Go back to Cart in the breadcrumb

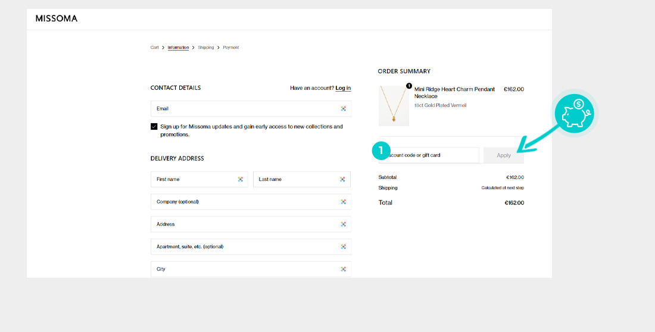(154, 48)
